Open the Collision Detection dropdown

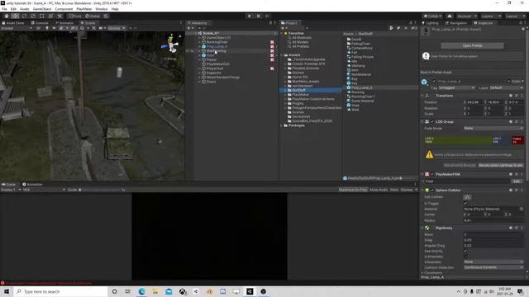pos(493,267)
